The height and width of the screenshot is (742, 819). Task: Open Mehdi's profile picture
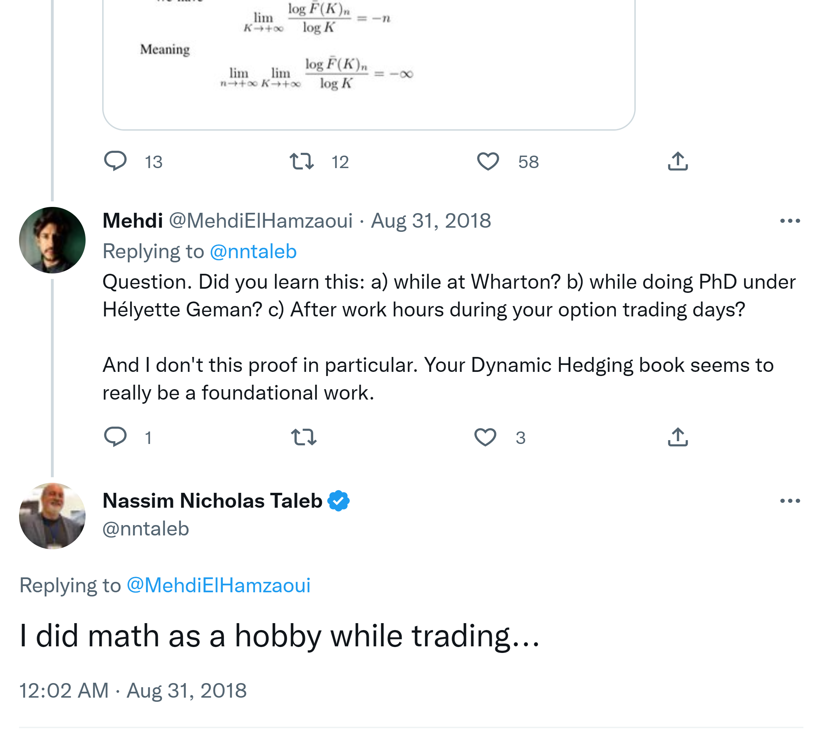point(52,240)
